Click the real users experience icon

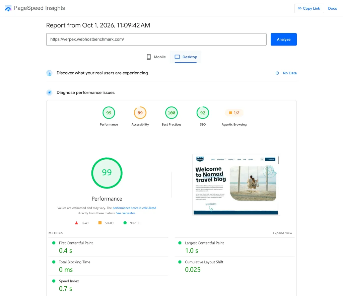50,73
